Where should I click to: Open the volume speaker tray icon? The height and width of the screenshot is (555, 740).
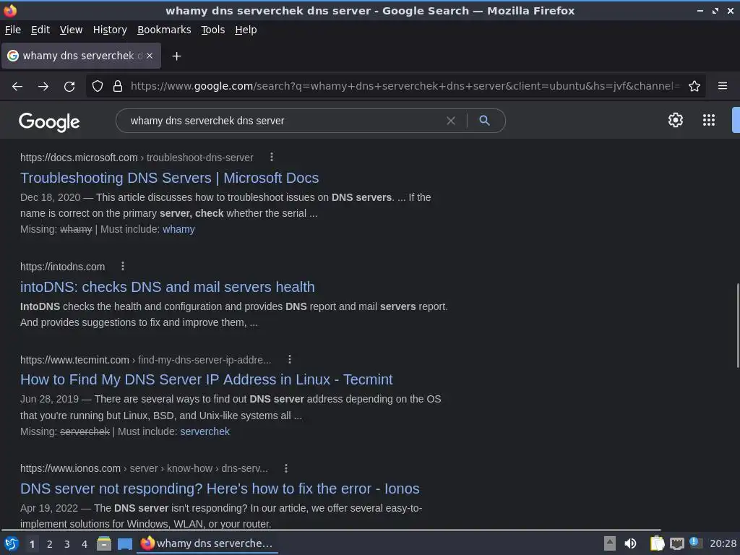click(x=630, y=543)
